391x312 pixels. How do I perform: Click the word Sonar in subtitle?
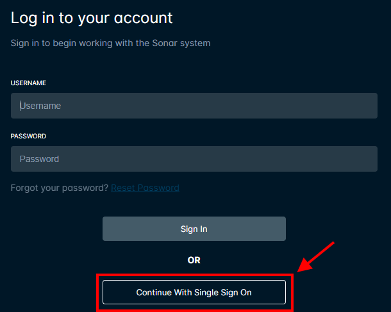pos(165,43)
